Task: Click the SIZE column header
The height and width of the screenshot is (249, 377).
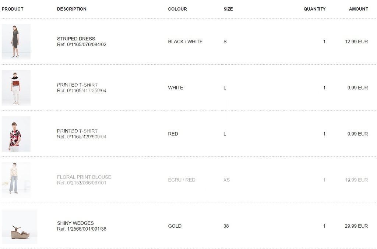Action: coord(228,9)
